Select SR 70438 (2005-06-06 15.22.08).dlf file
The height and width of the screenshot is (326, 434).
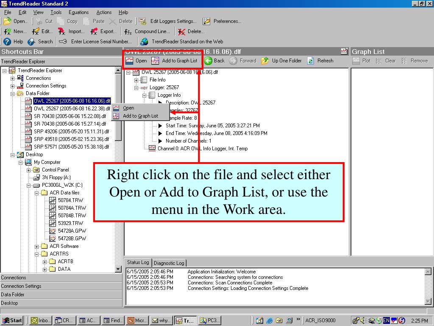click(x=70, y=116)
